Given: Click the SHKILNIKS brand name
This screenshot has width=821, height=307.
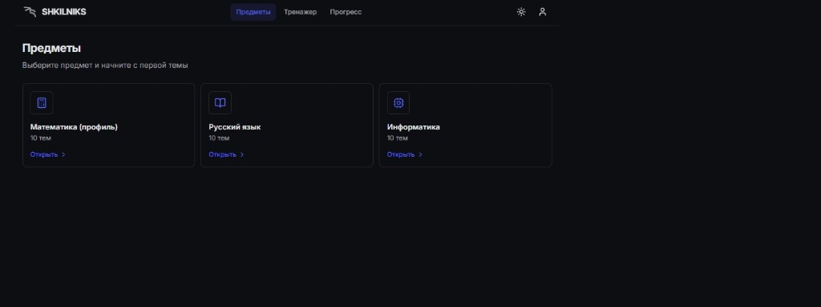Looking at the screenshot, I should tap(64, 11).
